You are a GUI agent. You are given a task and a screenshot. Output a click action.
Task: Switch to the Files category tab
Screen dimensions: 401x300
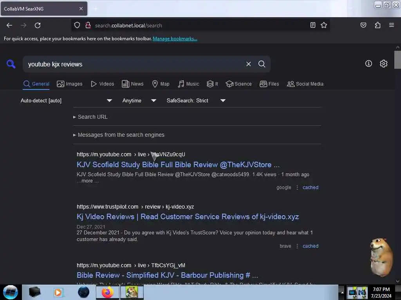[x=269, y=84]
